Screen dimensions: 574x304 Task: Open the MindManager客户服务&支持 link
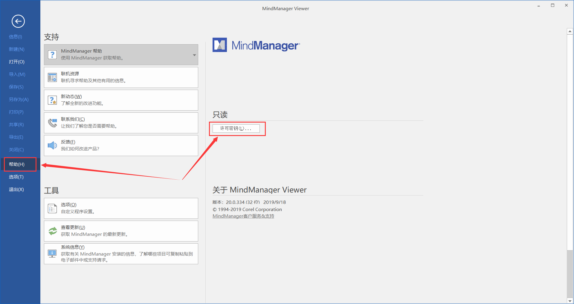pos(243,216)
